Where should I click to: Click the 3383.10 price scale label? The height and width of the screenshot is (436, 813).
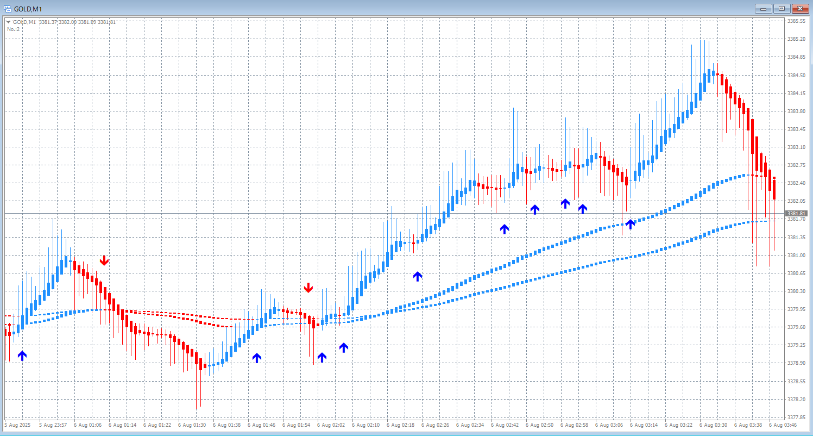point(796,147)
